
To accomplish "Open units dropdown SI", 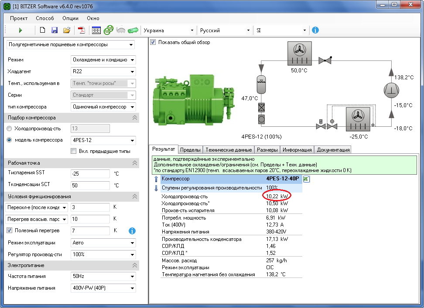I will [280, 30].
